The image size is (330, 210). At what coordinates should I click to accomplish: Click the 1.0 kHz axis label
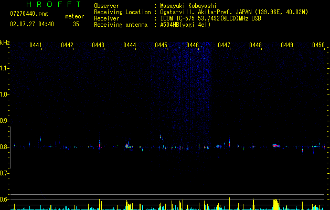[4, 94]
